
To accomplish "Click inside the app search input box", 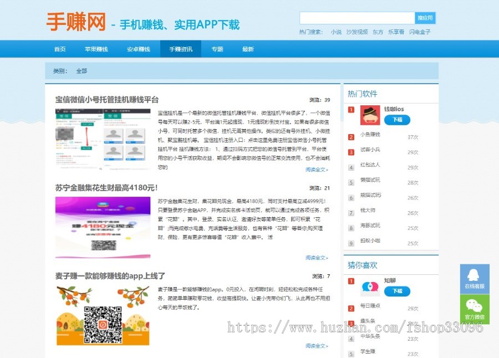I will (358, 17).
